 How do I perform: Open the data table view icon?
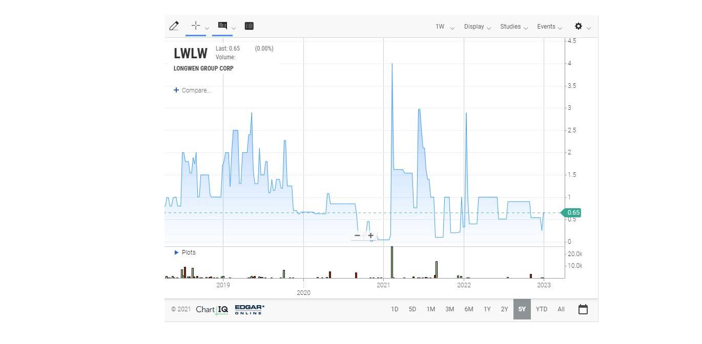click(249, 26)
